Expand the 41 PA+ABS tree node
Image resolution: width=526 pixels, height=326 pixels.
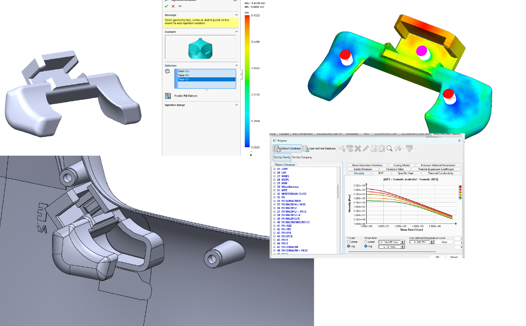pos(275,226)
